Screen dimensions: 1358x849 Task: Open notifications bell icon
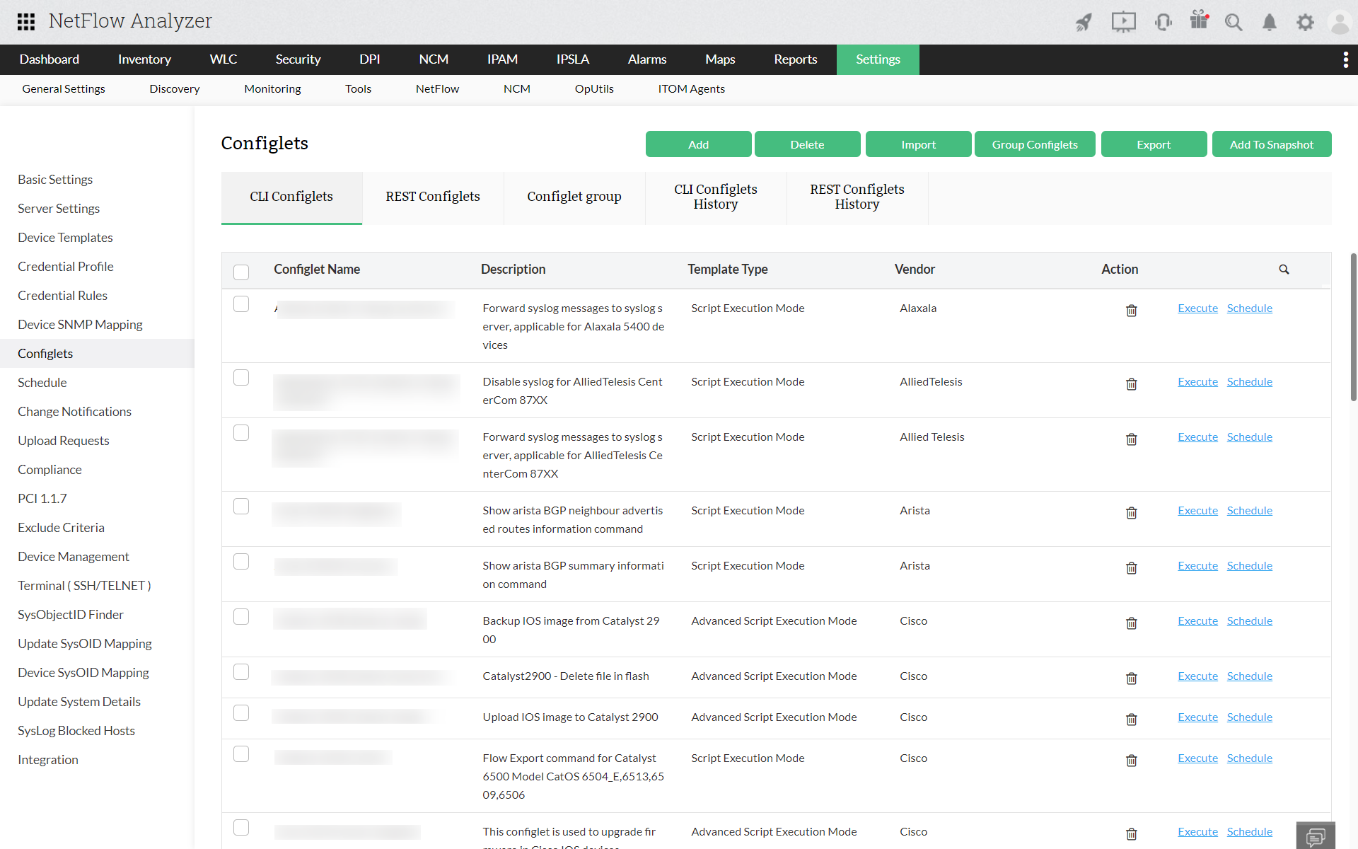coord(1270,22)
